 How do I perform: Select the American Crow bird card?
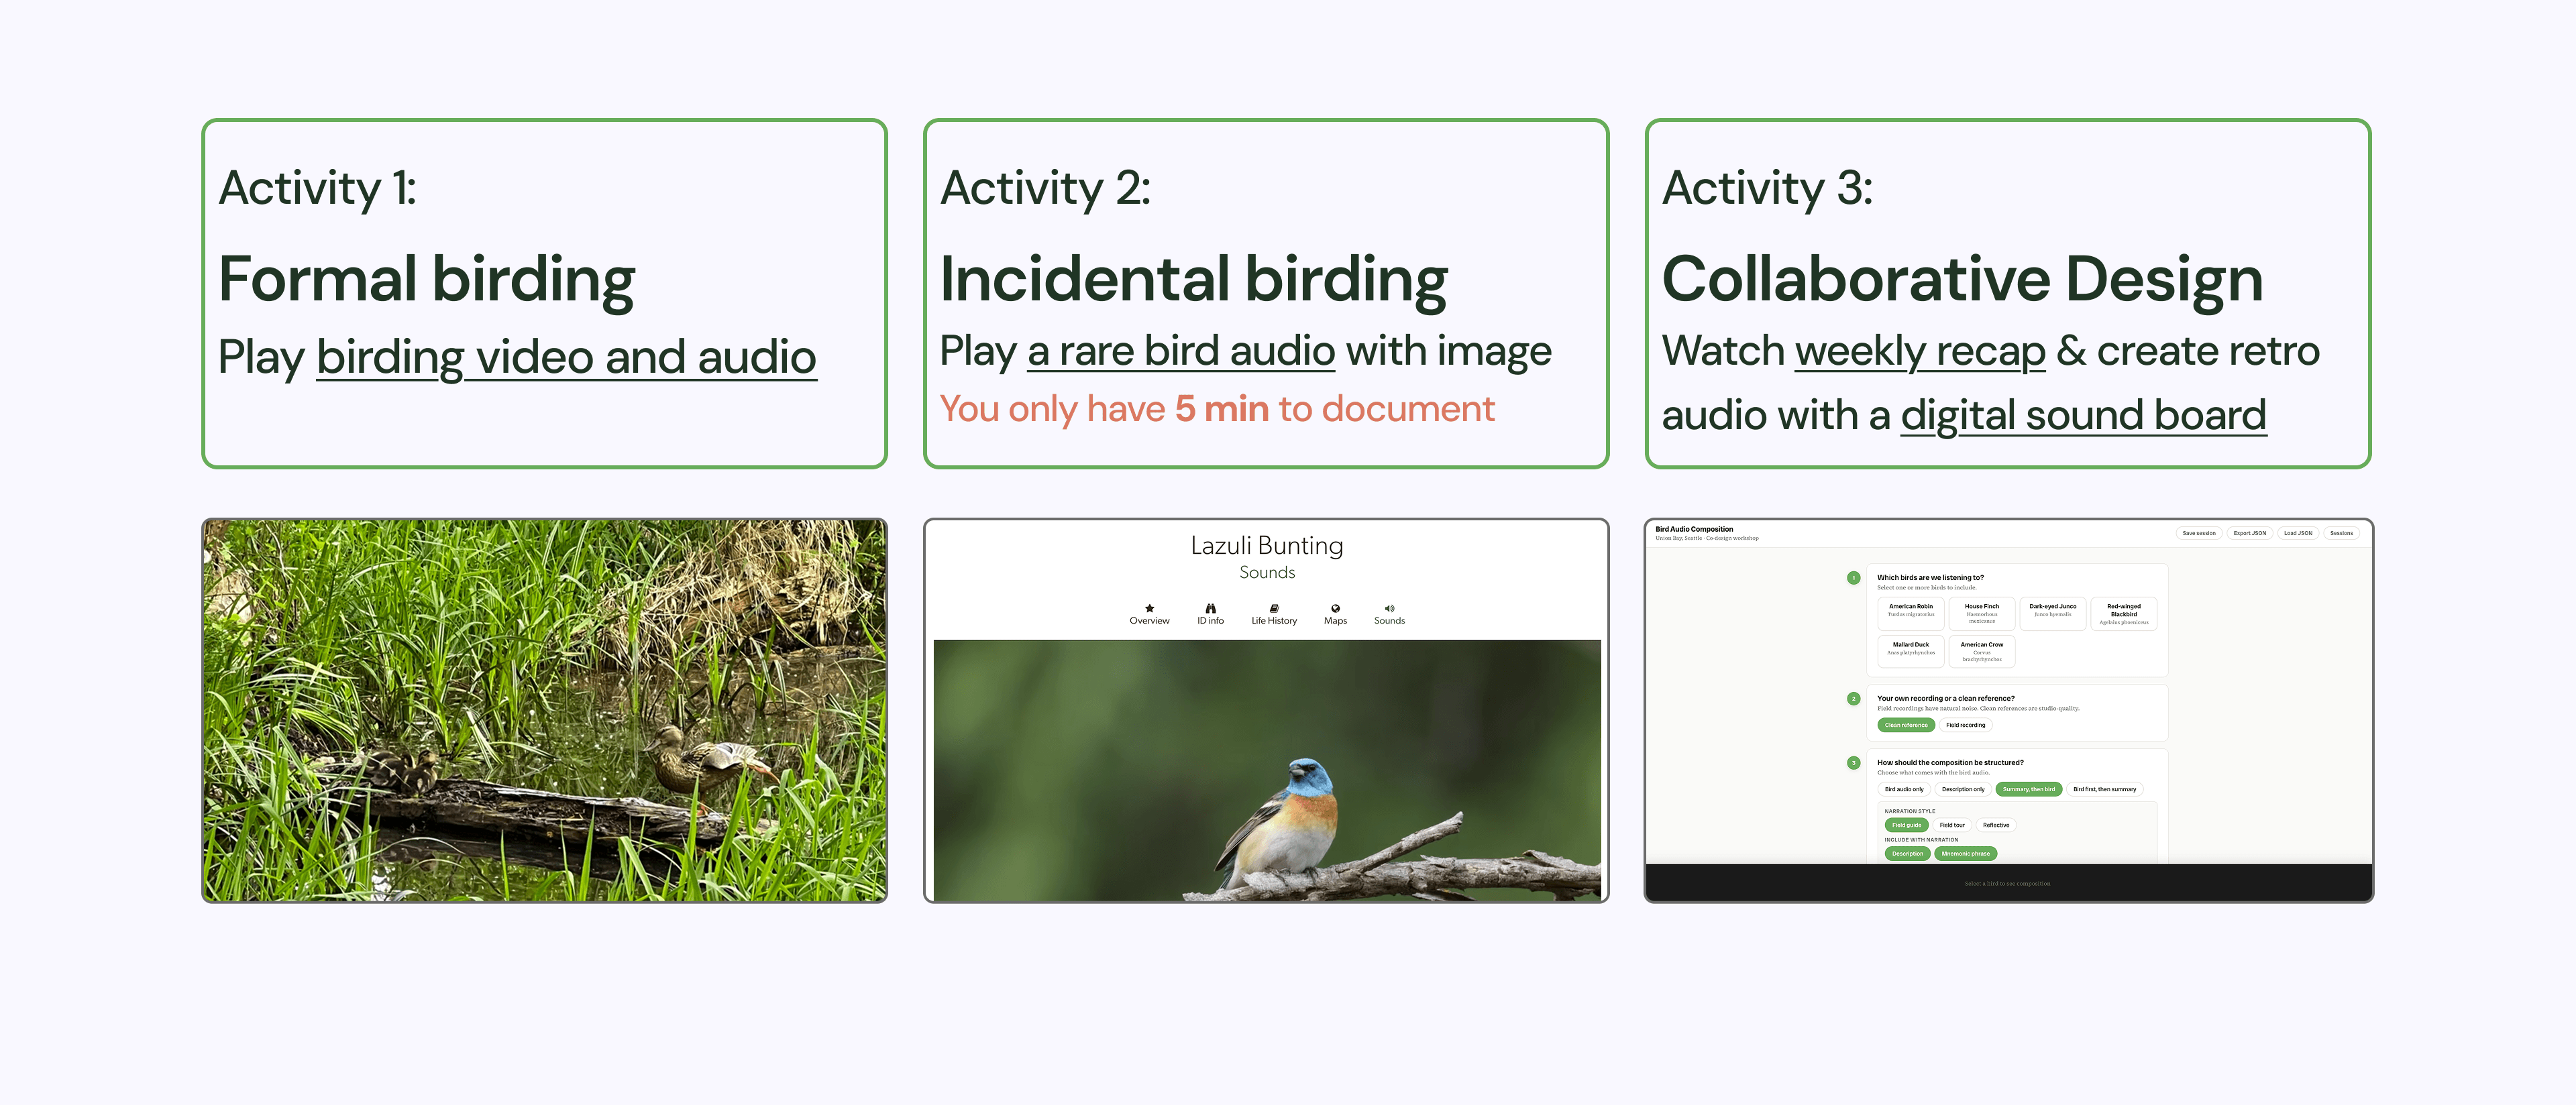click(1981, 652)
